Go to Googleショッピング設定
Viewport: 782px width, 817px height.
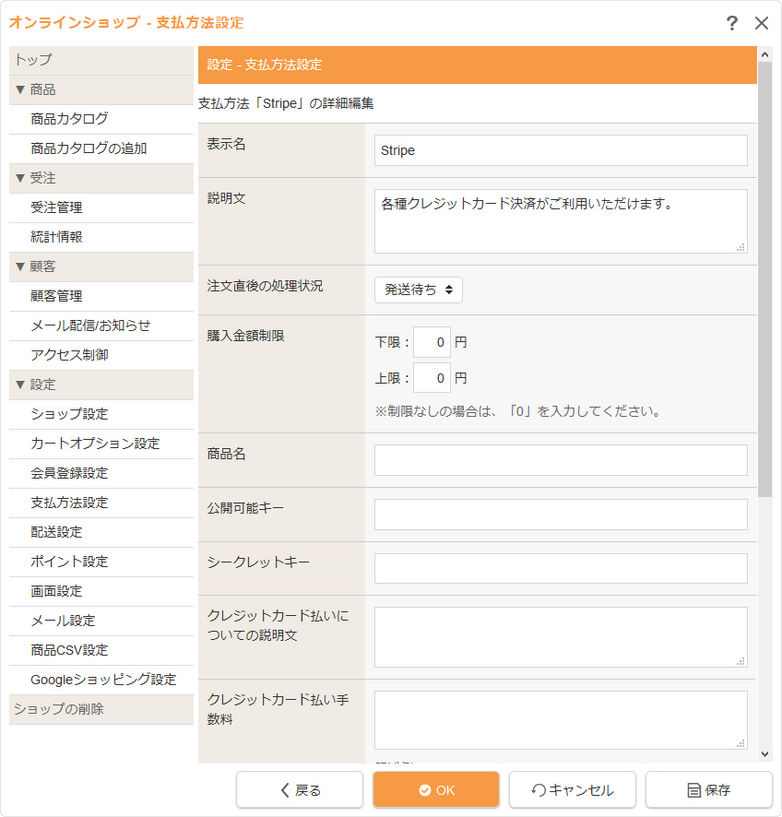coord(103,680)
